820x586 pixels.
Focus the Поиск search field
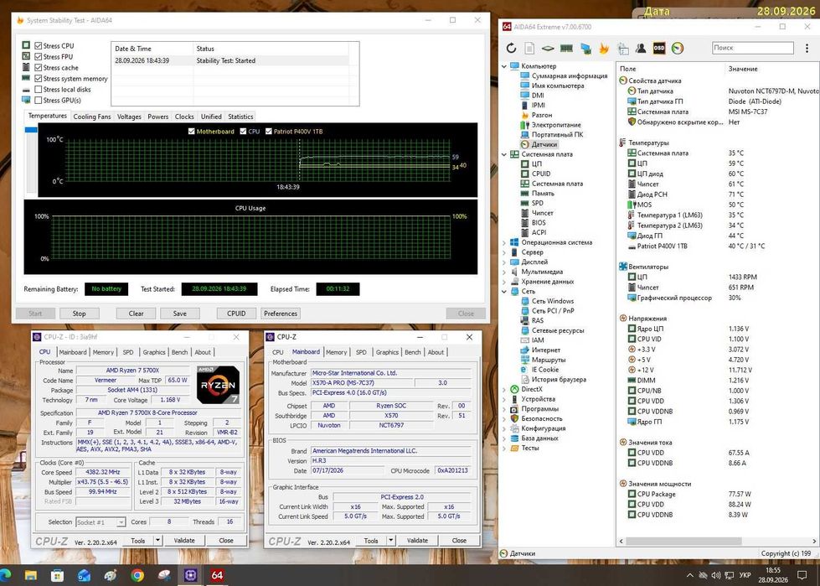coord(752,48)
